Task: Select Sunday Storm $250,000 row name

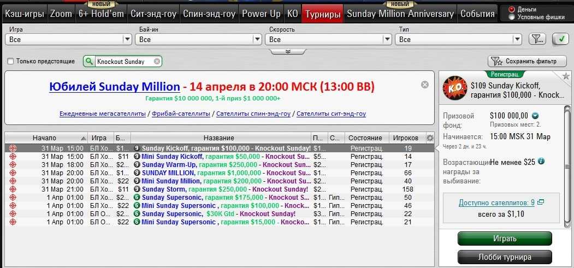Action: tap(225, 189)
